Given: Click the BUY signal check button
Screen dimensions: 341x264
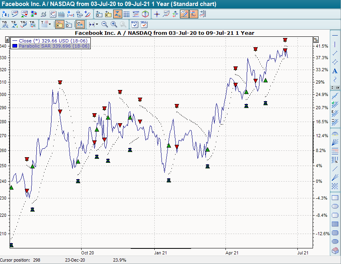Looking at the screenshot, I should click(x=134, y=24).
